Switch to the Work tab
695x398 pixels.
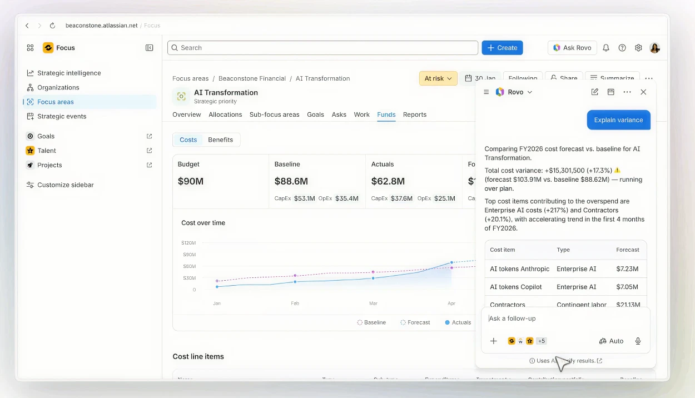(x=362, y=115)
